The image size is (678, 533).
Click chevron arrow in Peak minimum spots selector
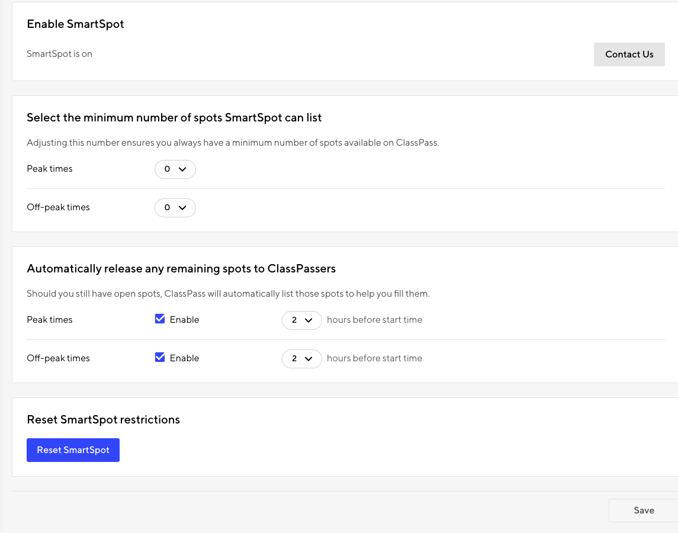[182, 169]
